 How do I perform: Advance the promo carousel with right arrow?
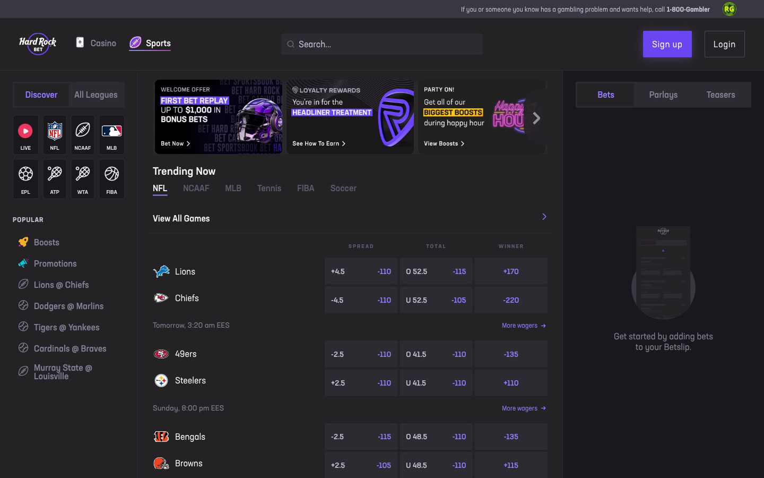tap(536, 118)
